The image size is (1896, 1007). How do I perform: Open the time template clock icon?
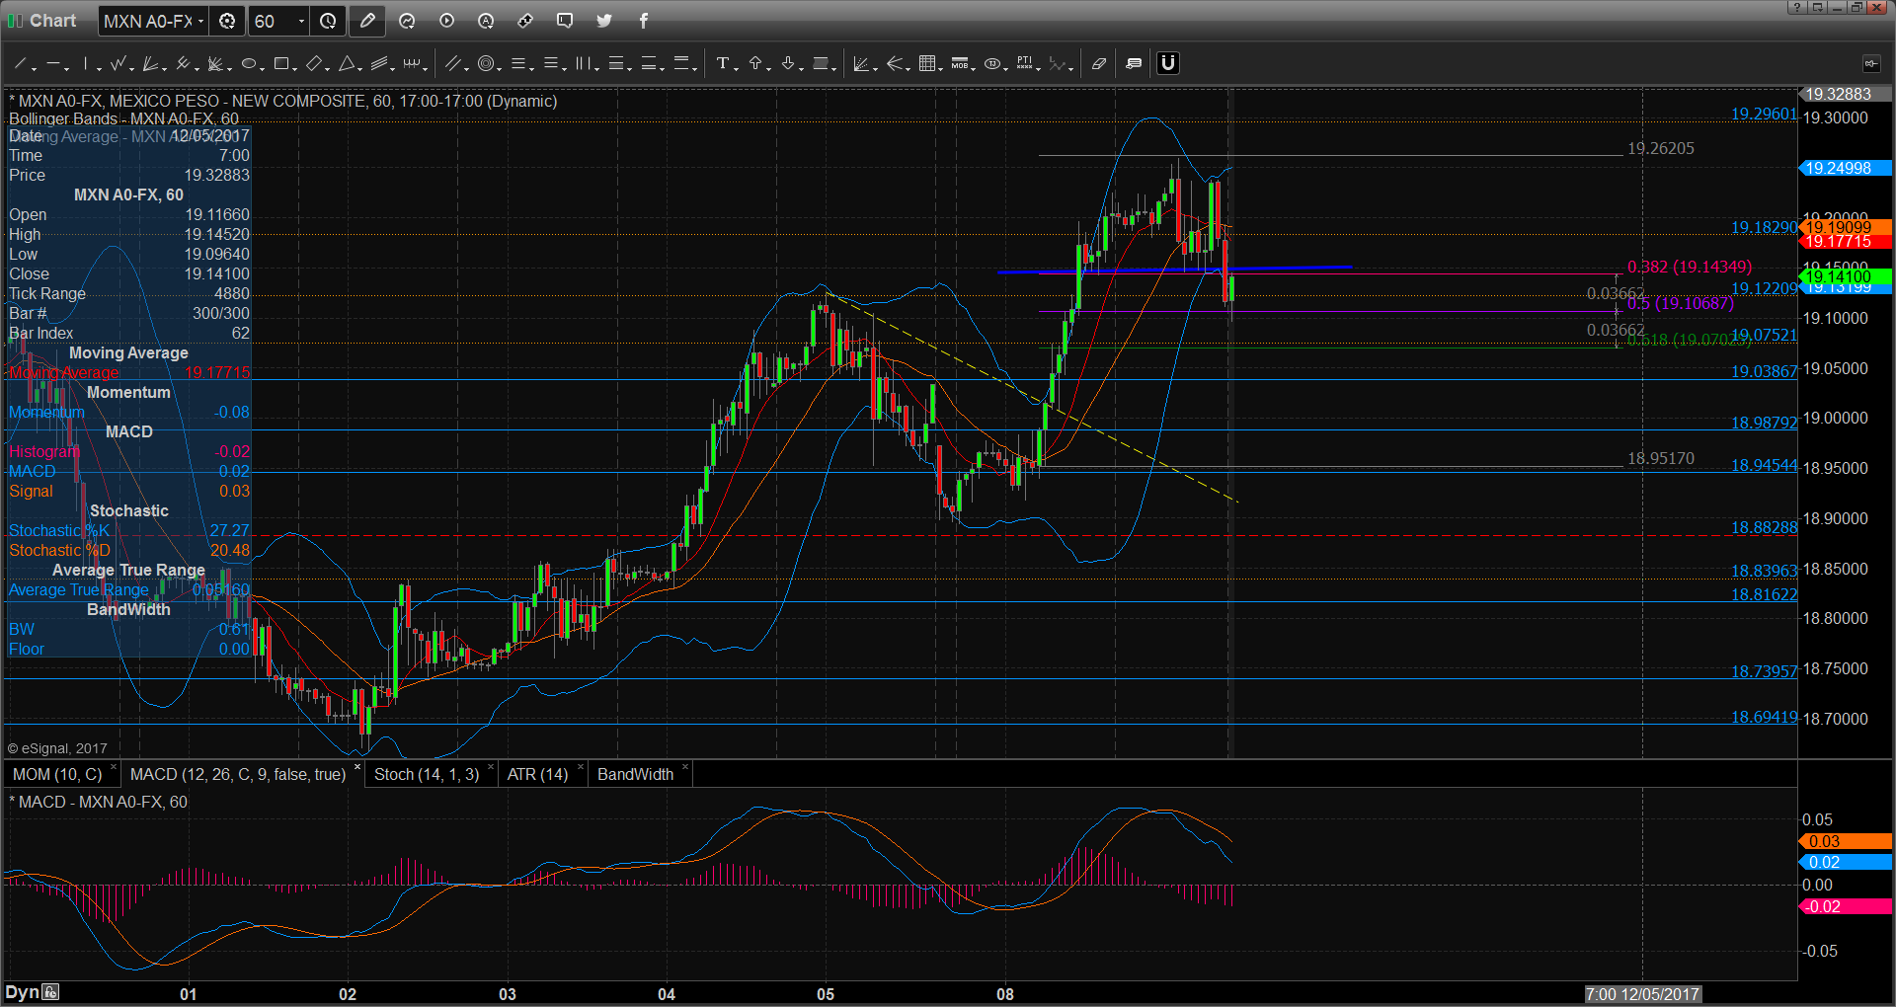(328, 21)
